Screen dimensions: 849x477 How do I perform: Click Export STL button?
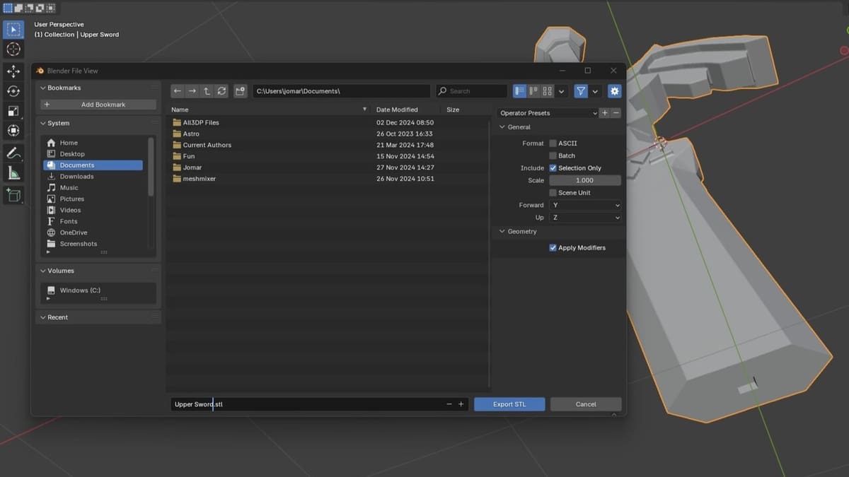click(509, 404)
